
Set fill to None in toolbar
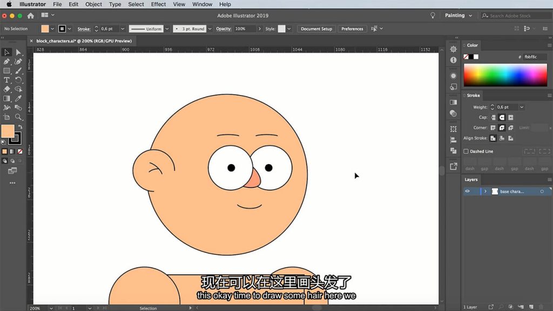point(20,152)
